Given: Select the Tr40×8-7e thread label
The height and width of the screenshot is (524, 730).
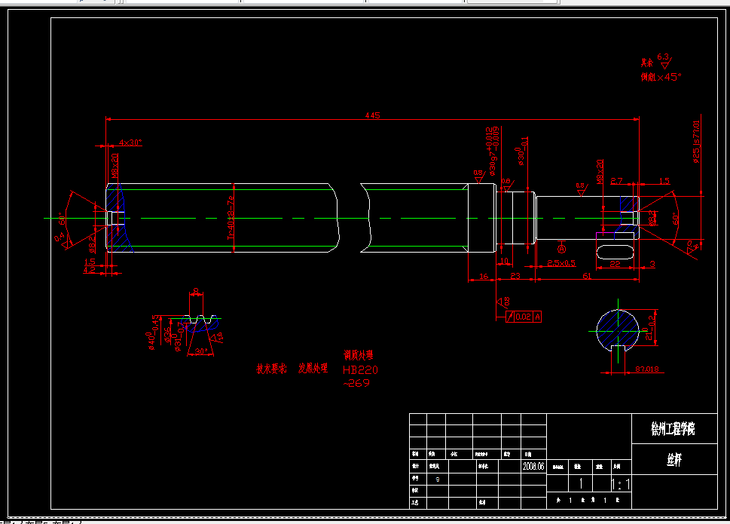Looking at the screenshot, I should point(230,218).
